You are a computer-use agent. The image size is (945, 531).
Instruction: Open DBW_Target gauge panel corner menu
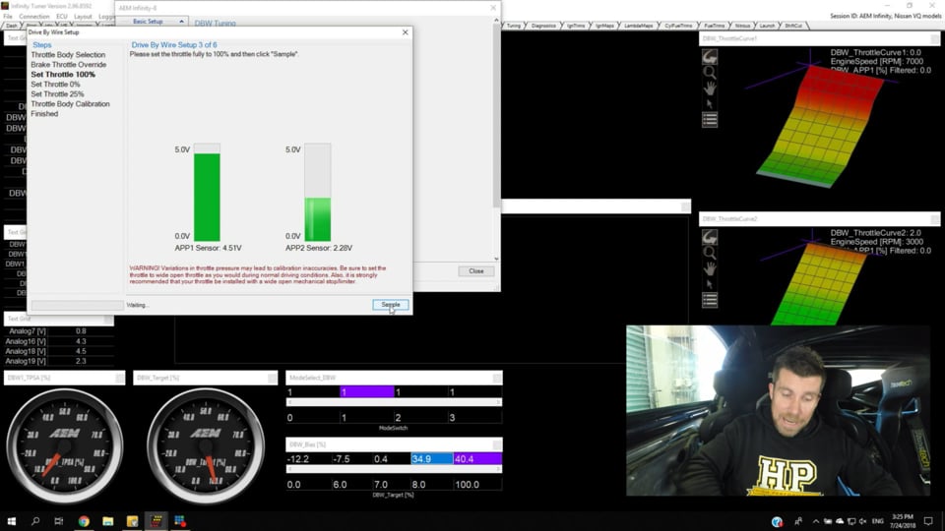(272, 378)
